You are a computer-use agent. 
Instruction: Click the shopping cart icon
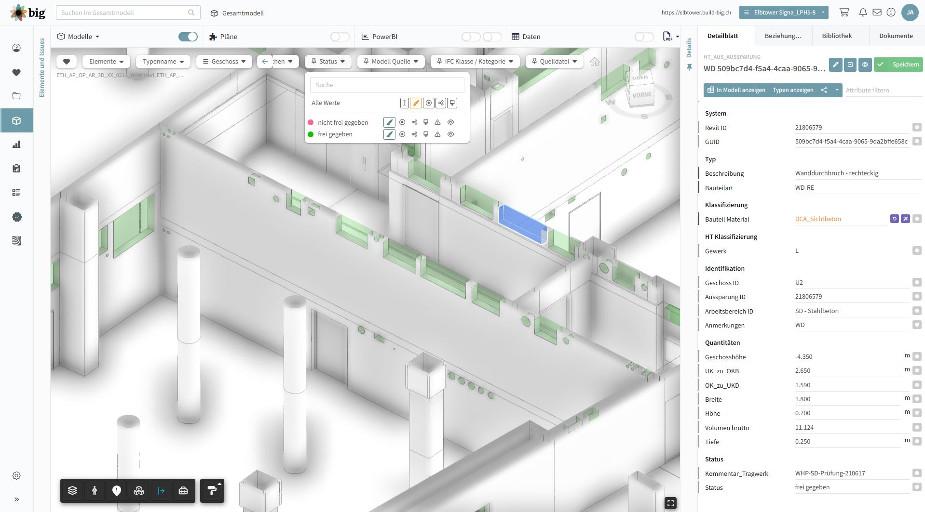pos(844,13)
